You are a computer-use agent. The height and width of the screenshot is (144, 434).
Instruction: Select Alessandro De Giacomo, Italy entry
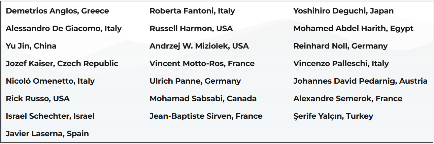pyautogui.click(x=64, y=28)
